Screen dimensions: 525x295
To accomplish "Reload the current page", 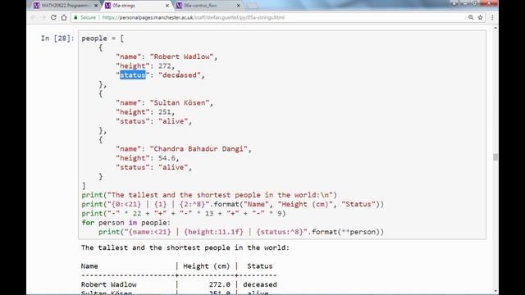I will [53, 17].
